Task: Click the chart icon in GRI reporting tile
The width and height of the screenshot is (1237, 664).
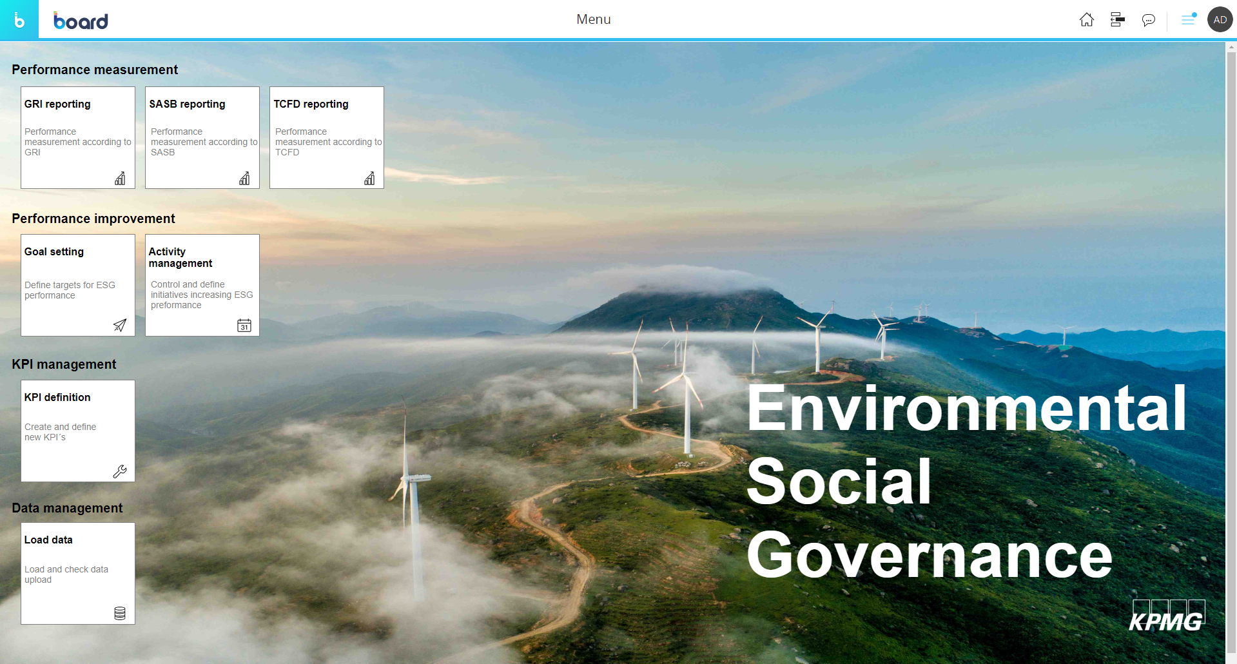Action: [120, 179]
